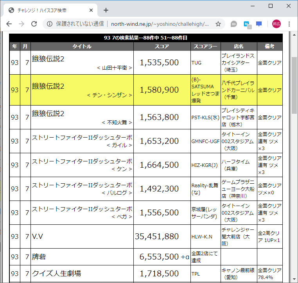This screenshot has height=283, width=298.
Task: Click the スコアラー column header
Action: tap(206, 47)
